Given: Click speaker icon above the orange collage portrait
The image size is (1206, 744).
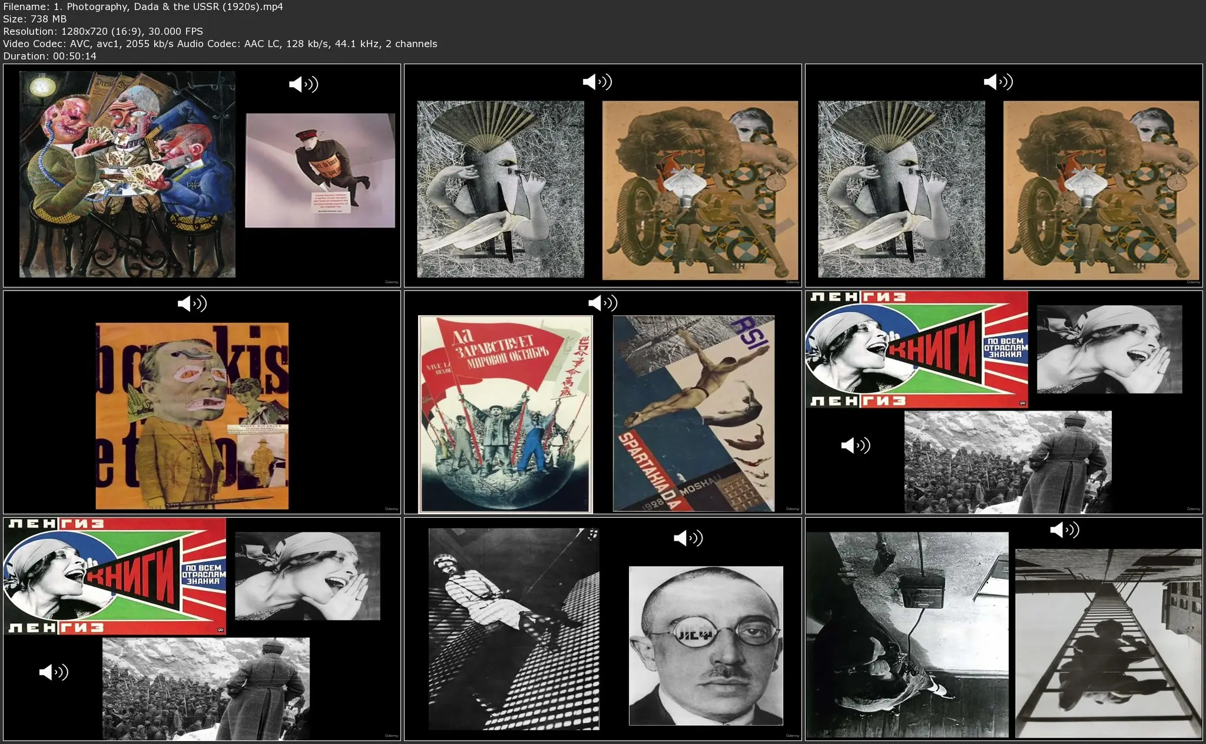Looking at the screenshot, I should 192,304.
